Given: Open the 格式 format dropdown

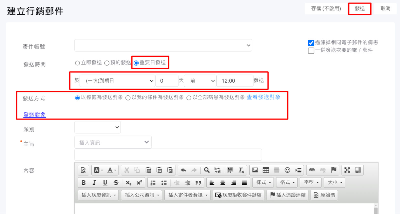Looking at the screenshot, I should pos(287,183).
